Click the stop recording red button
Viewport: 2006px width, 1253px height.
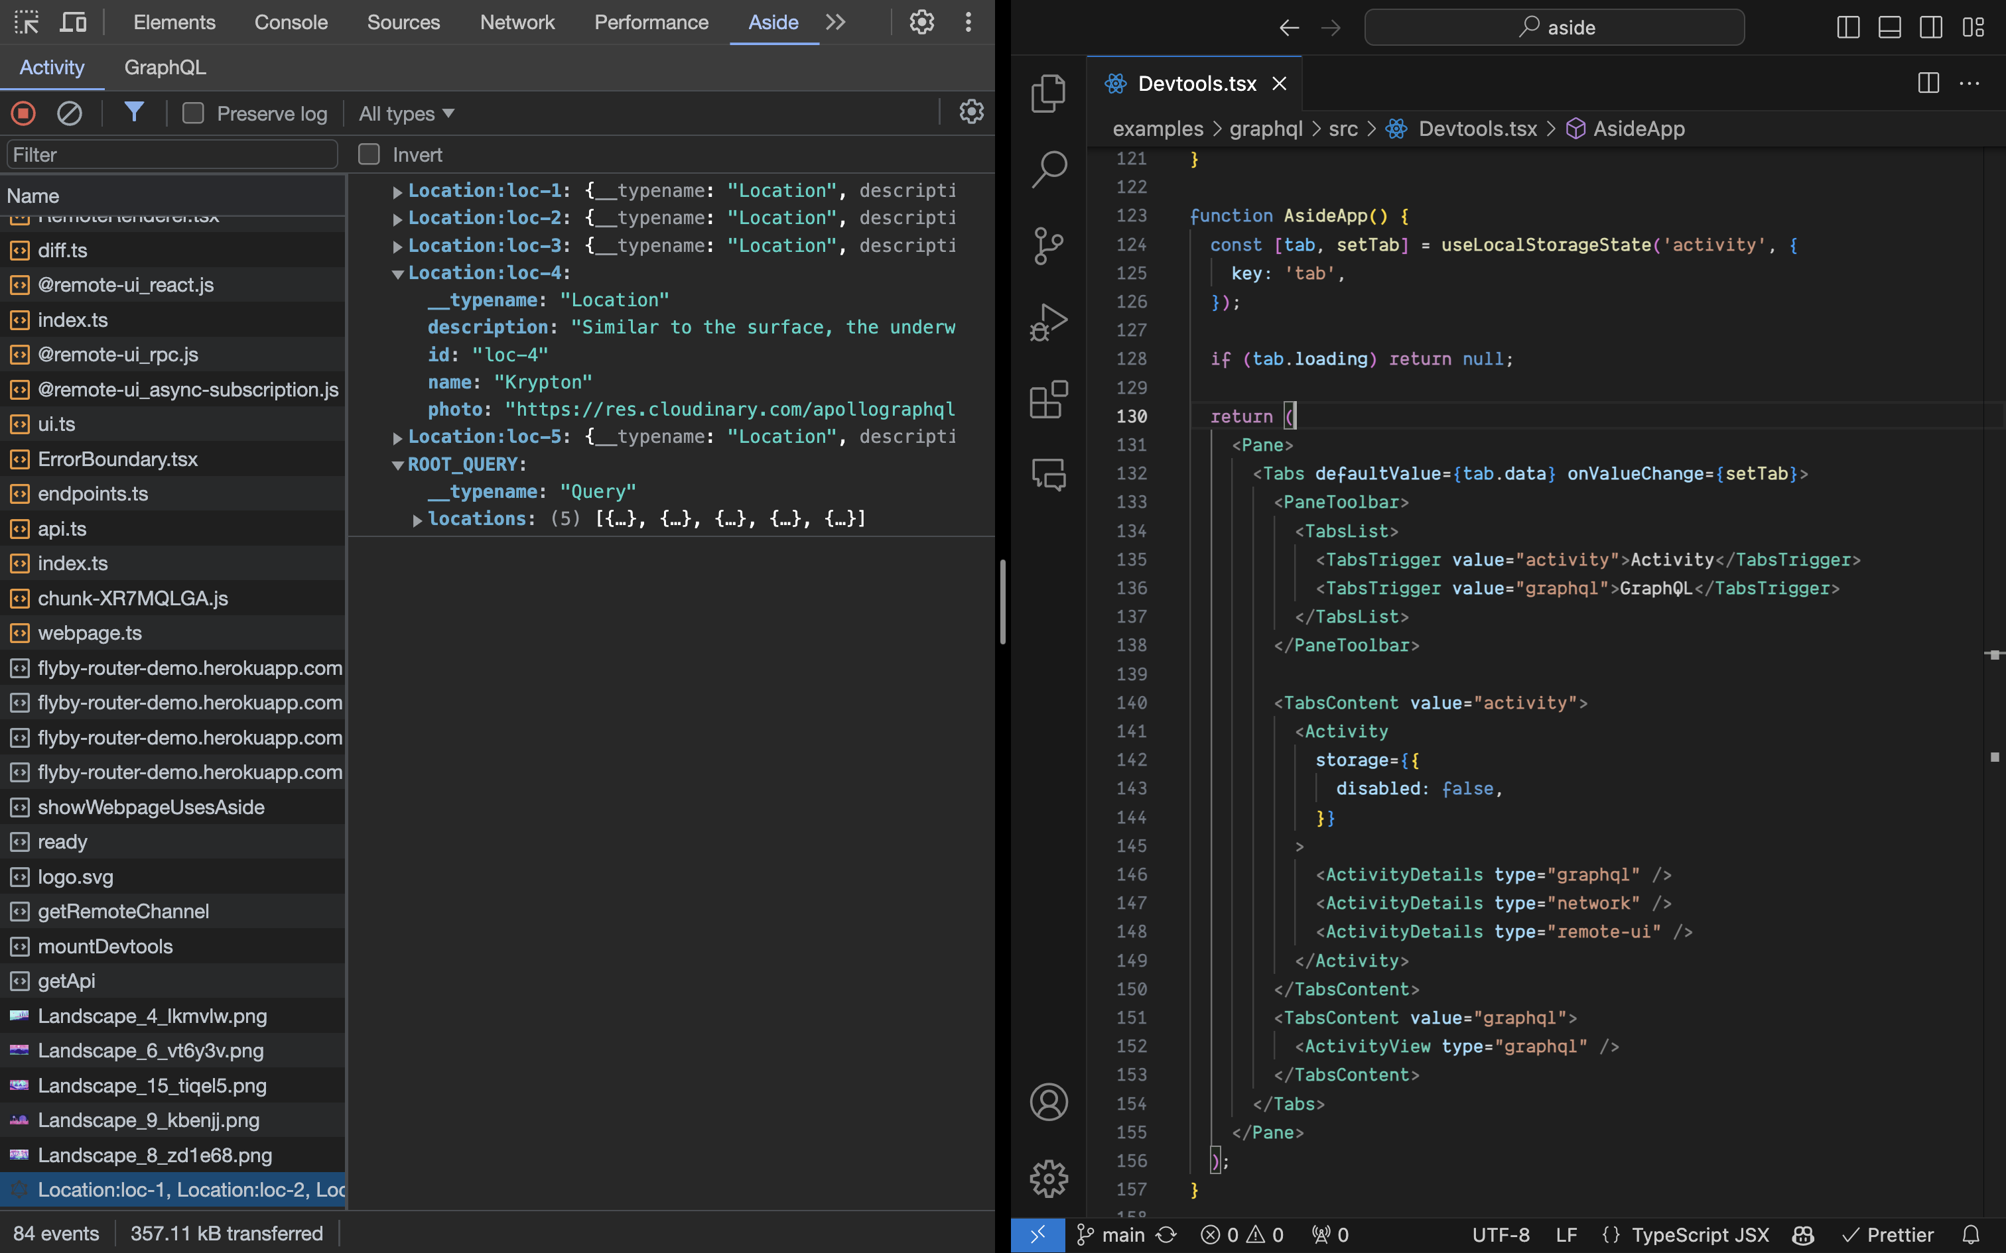tap(23, 113)
